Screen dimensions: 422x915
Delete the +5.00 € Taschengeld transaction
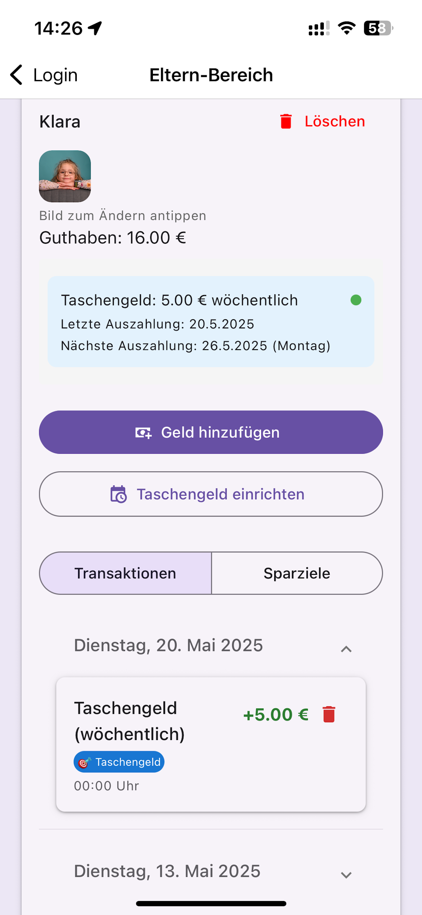[x=329, y=714]
